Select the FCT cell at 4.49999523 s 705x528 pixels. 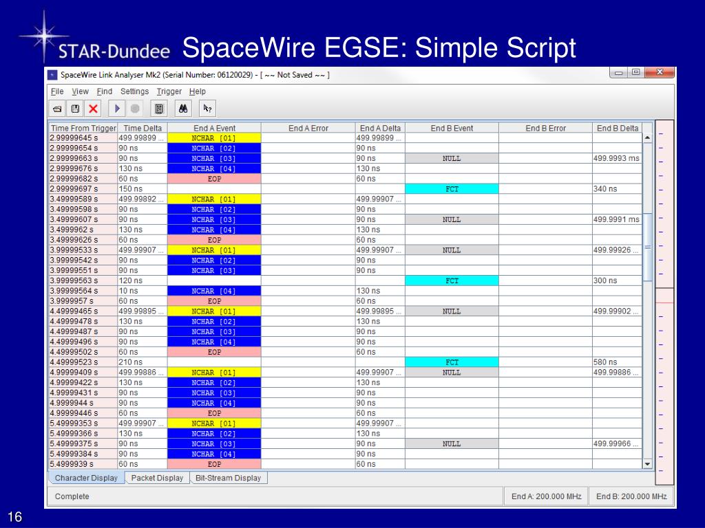452,362
